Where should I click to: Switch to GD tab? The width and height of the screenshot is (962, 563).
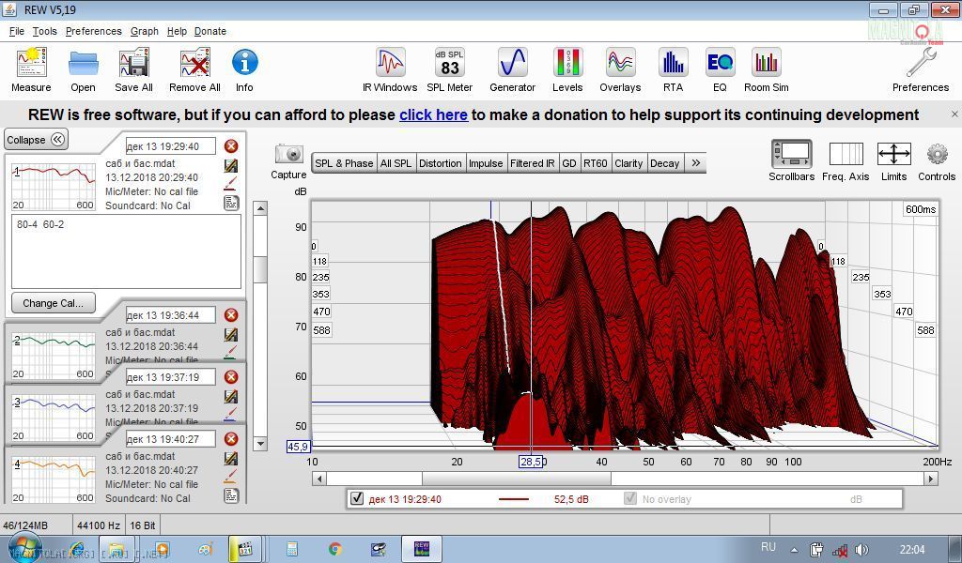click(x=568, y=163)
